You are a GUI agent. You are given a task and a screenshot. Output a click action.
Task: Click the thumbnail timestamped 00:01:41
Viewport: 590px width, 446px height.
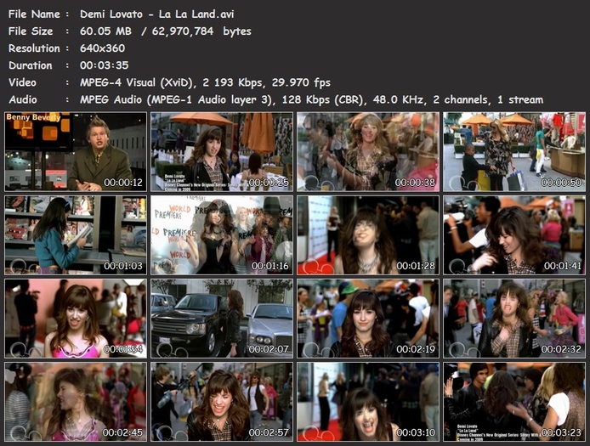(513, 234)
